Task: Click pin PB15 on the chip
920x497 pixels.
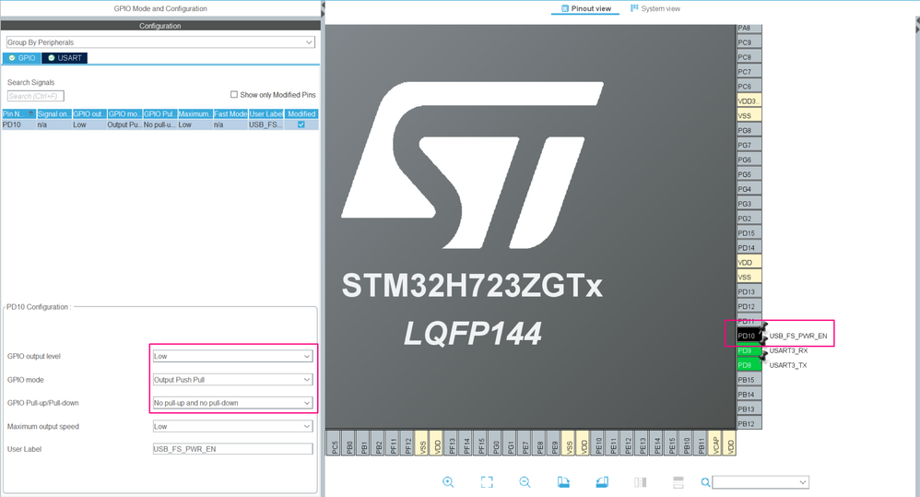Action: [749, 380]
